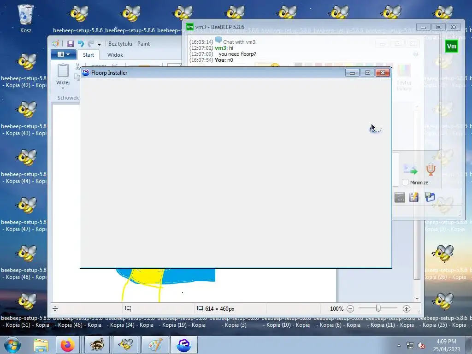
Task: Open Paint's Customize Quick Access Toolbar dropdown
Action: pyautogui.click(x=99, y=44)
